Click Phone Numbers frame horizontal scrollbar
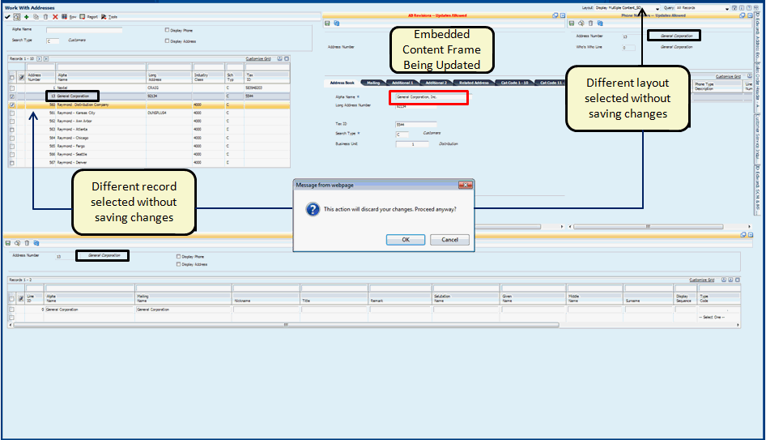Image resolution: width=766 pixels, height=440 pixels. point(649,227)
